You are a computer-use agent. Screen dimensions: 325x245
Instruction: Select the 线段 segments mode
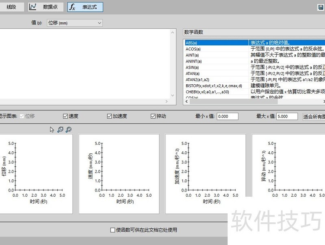point(11,7)
